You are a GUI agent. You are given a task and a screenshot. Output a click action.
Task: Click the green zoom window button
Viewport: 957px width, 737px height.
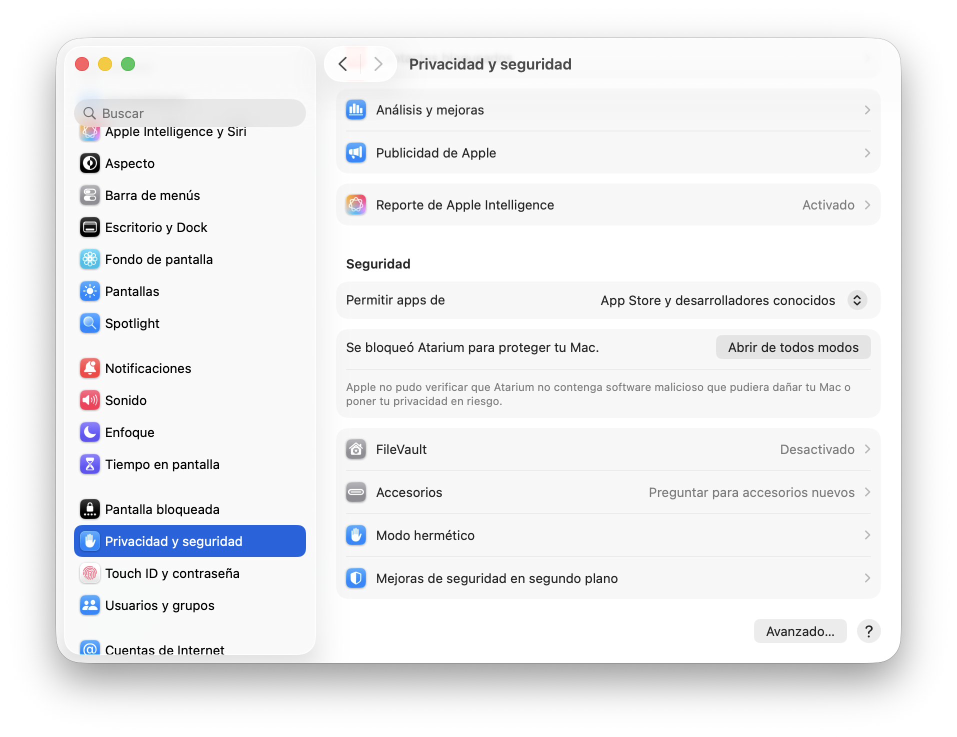pos(128,64)
